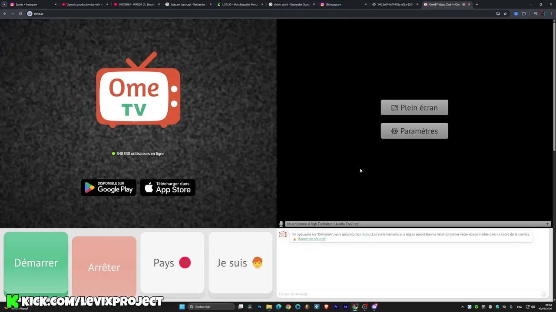
Task: Open Microsoft Edge from taskbar
Action: [x=278, y=307]
